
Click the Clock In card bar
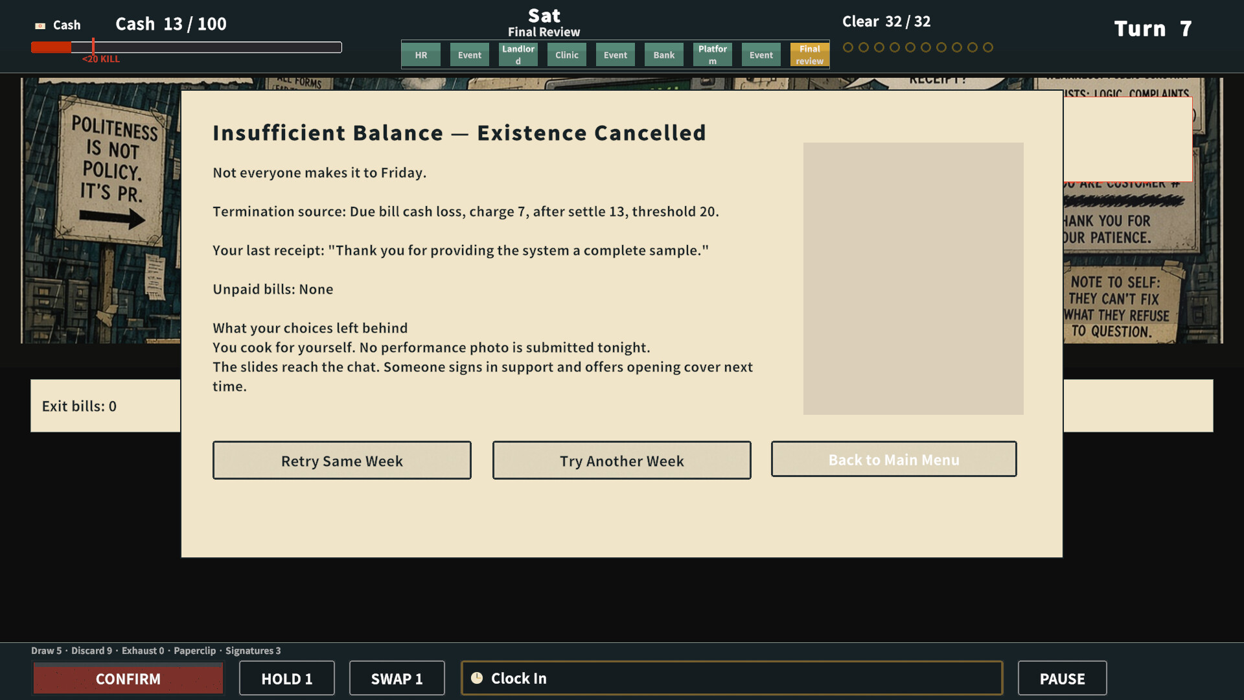[732, 678]
